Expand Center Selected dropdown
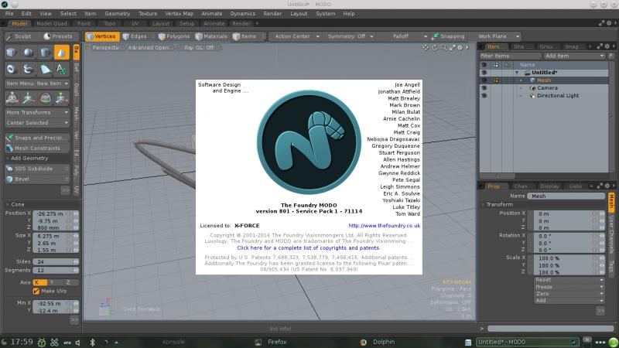Image resolution: width=619 pixels, height=348 pixels. pos(37,123)
